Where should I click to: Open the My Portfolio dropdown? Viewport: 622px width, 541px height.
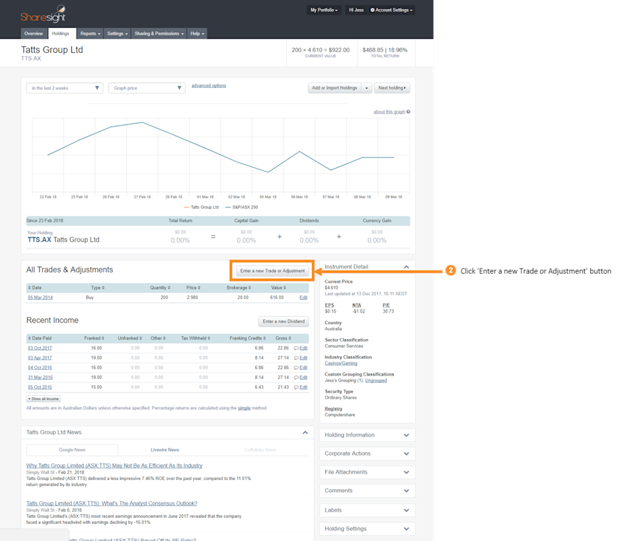click(324, 10)
